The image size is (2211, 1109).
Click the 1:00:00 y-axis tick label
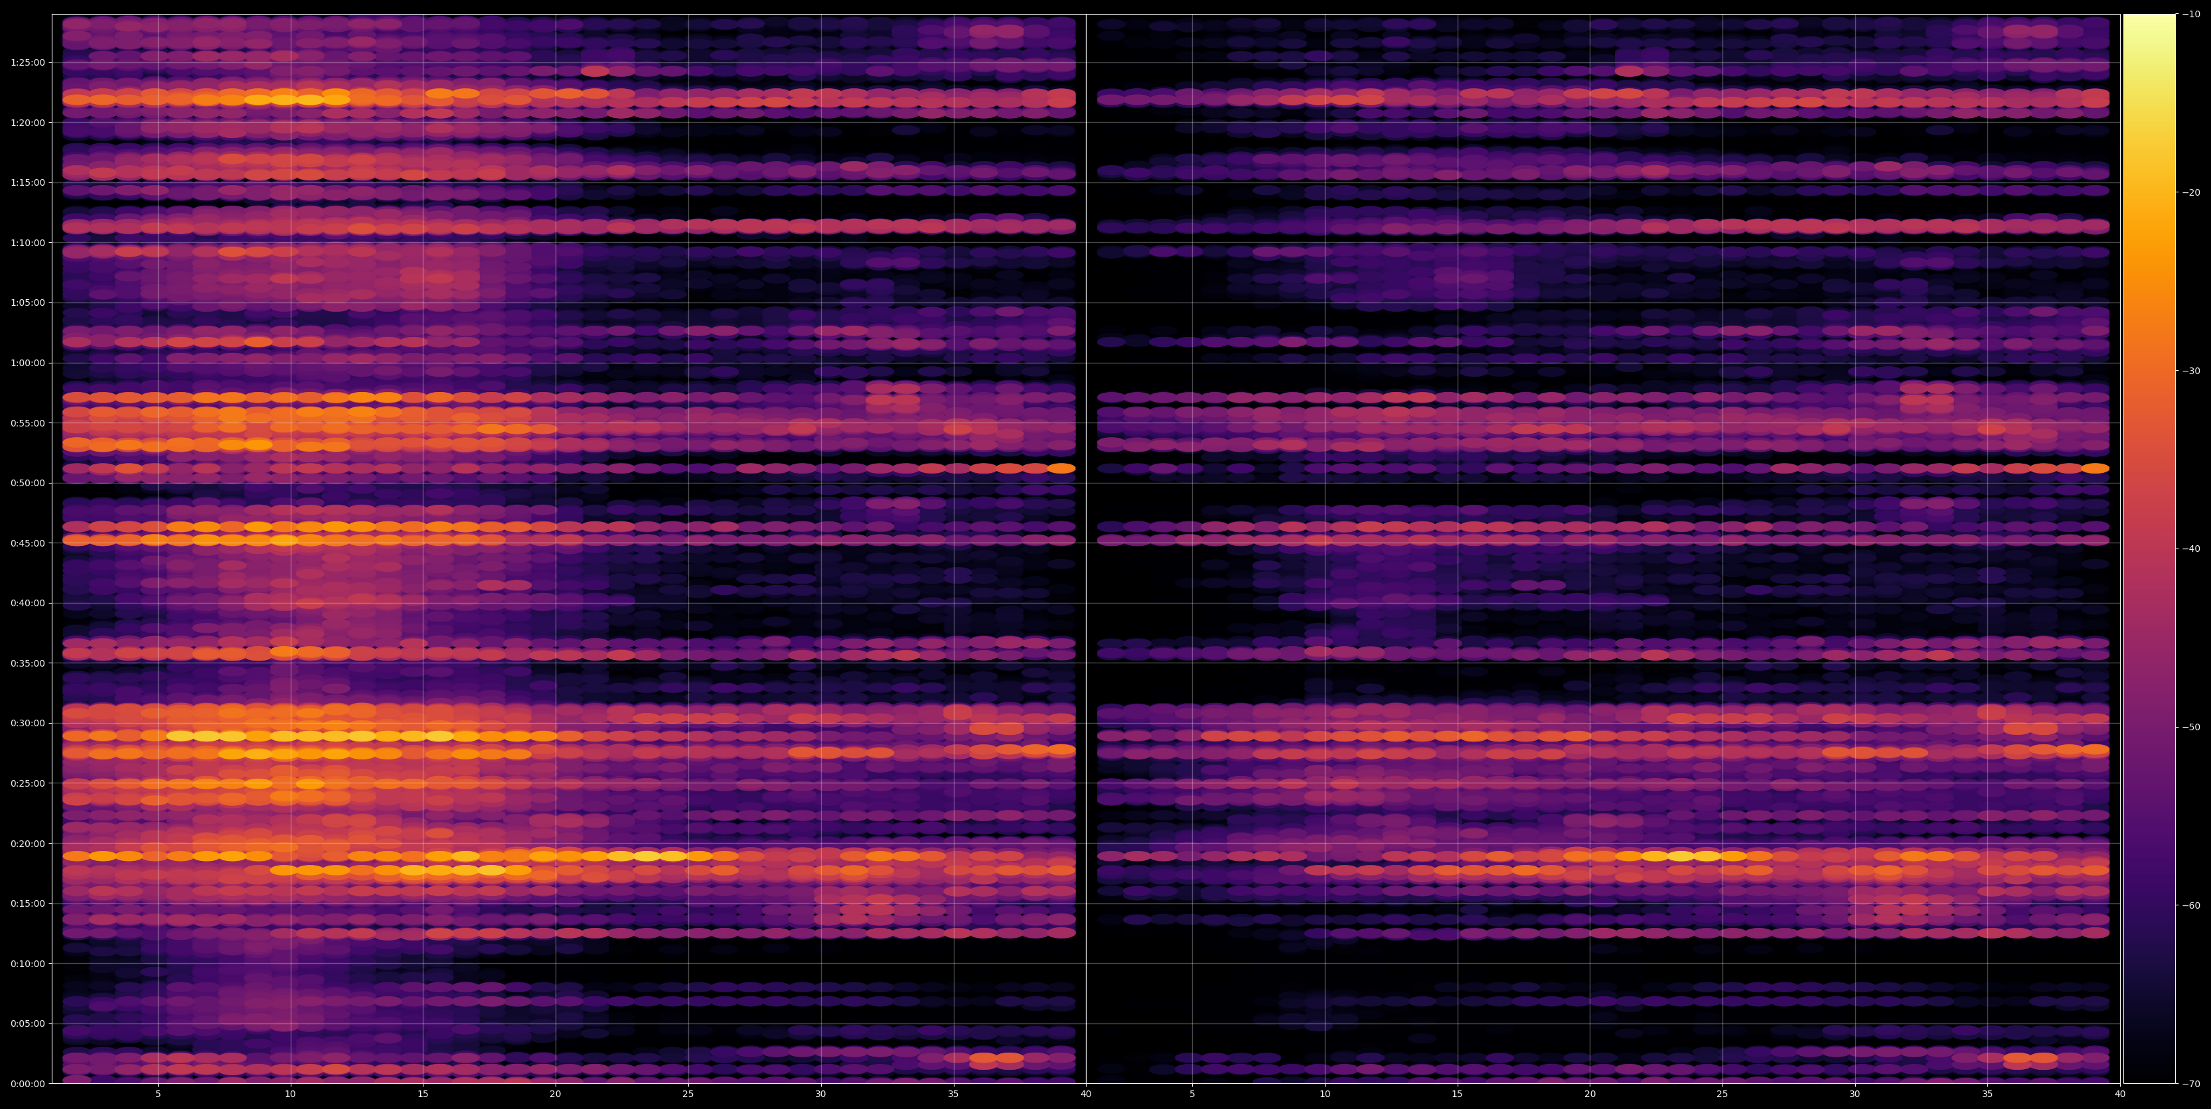coord(29,363)
